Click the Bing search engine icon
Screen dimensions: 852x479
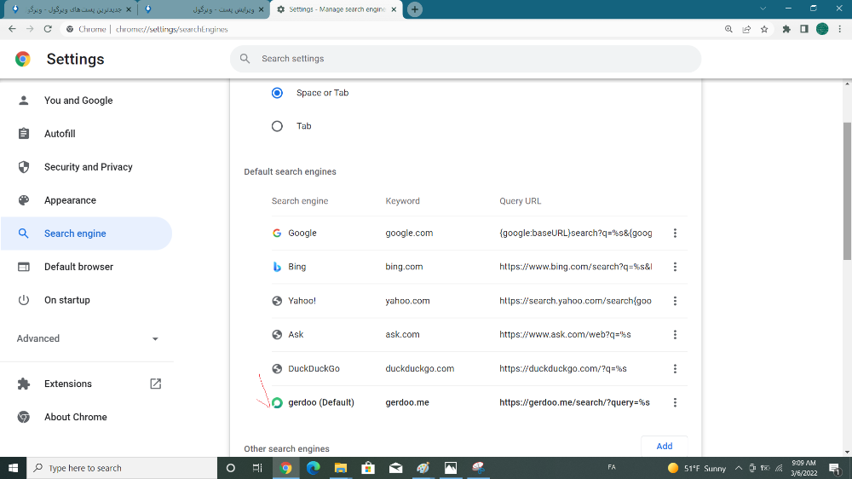pos(277,267)
